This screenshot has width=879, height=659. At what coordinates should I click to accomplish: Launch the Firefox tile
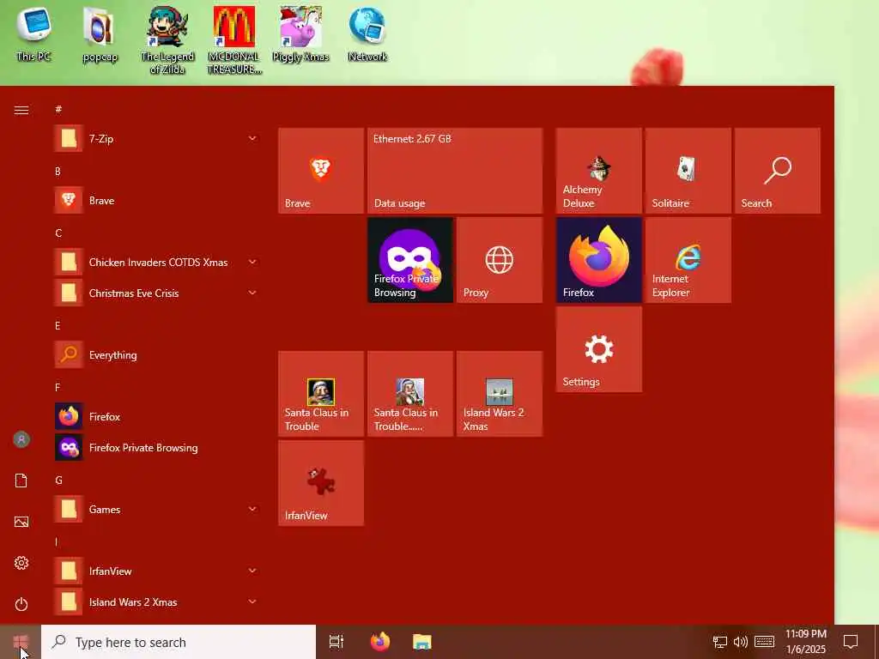tap(598, 260)
